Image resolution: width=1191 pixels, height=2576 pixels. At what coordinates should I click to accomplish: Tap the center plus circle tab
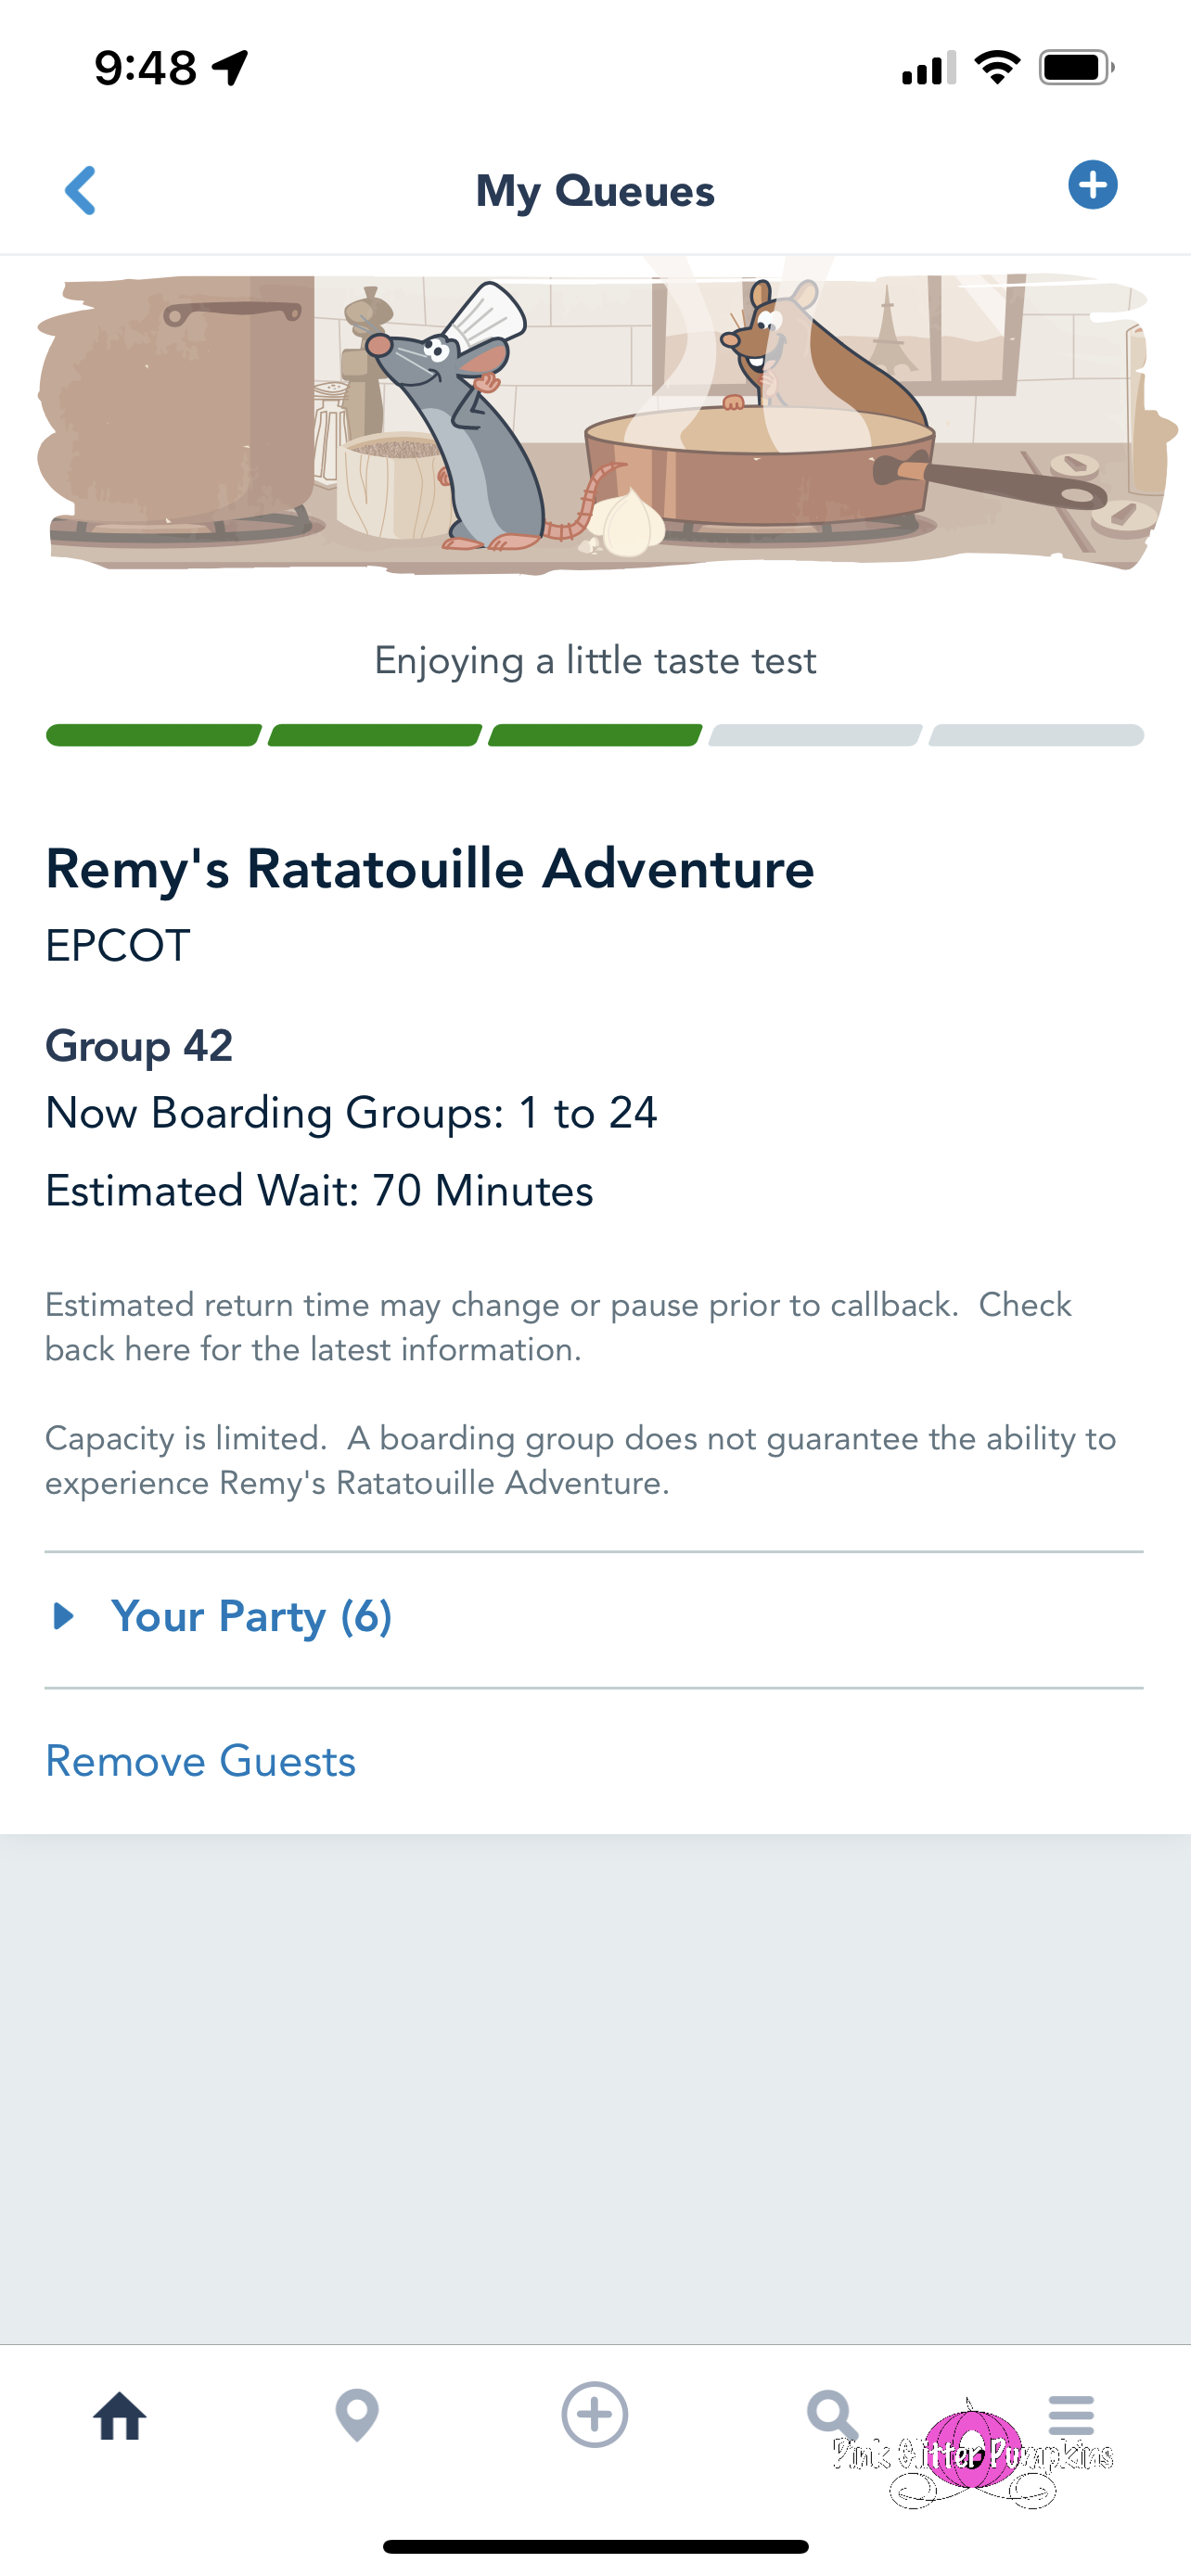coord(595,2415)
